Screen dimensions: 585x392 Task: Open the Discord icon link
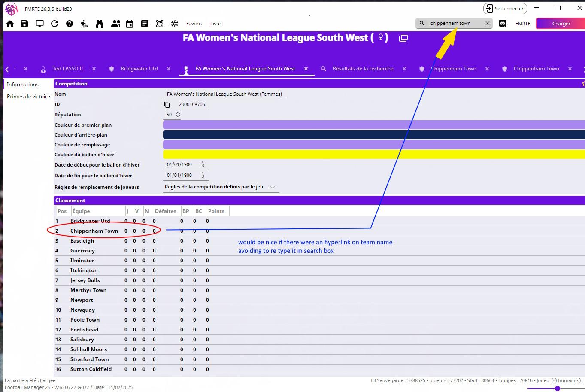503,24
